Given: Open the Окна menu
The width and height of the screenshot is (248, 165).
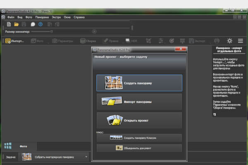Looking at the screenshot, I should [x=67, y=17].
